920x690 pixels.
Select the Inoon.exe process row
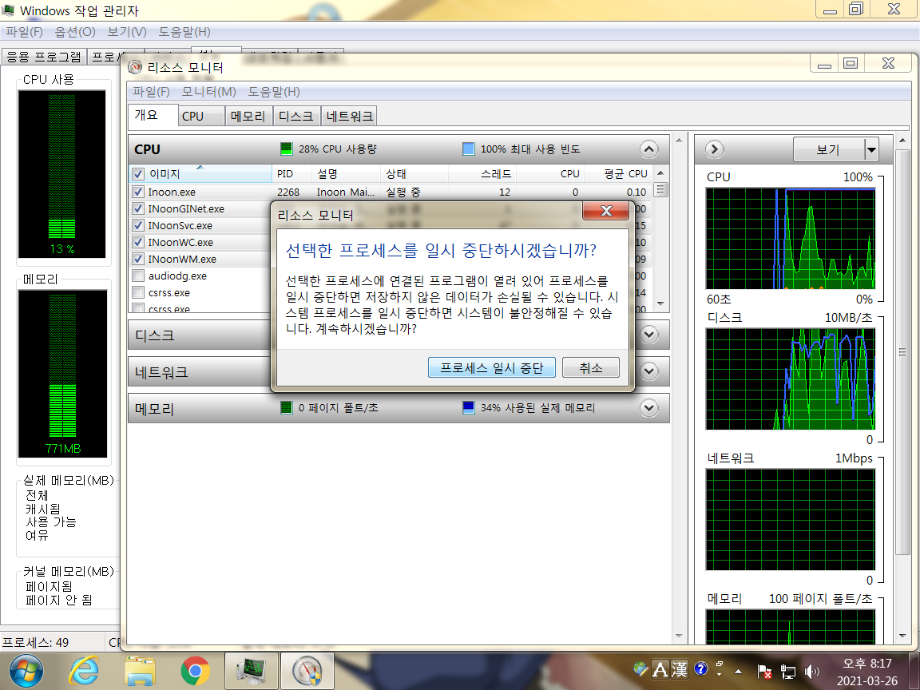pyautogui.click(x=391, y=192)
